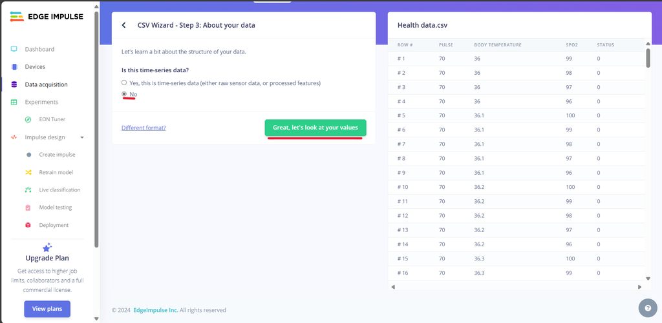Screen dimensions: 662x323
Task: Select 'Yes, this is time-series data' radio
Action: coord(124,83)
